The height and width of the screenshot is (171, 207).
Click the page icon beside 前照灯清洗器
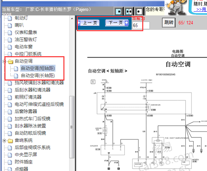tap(10, 97)
